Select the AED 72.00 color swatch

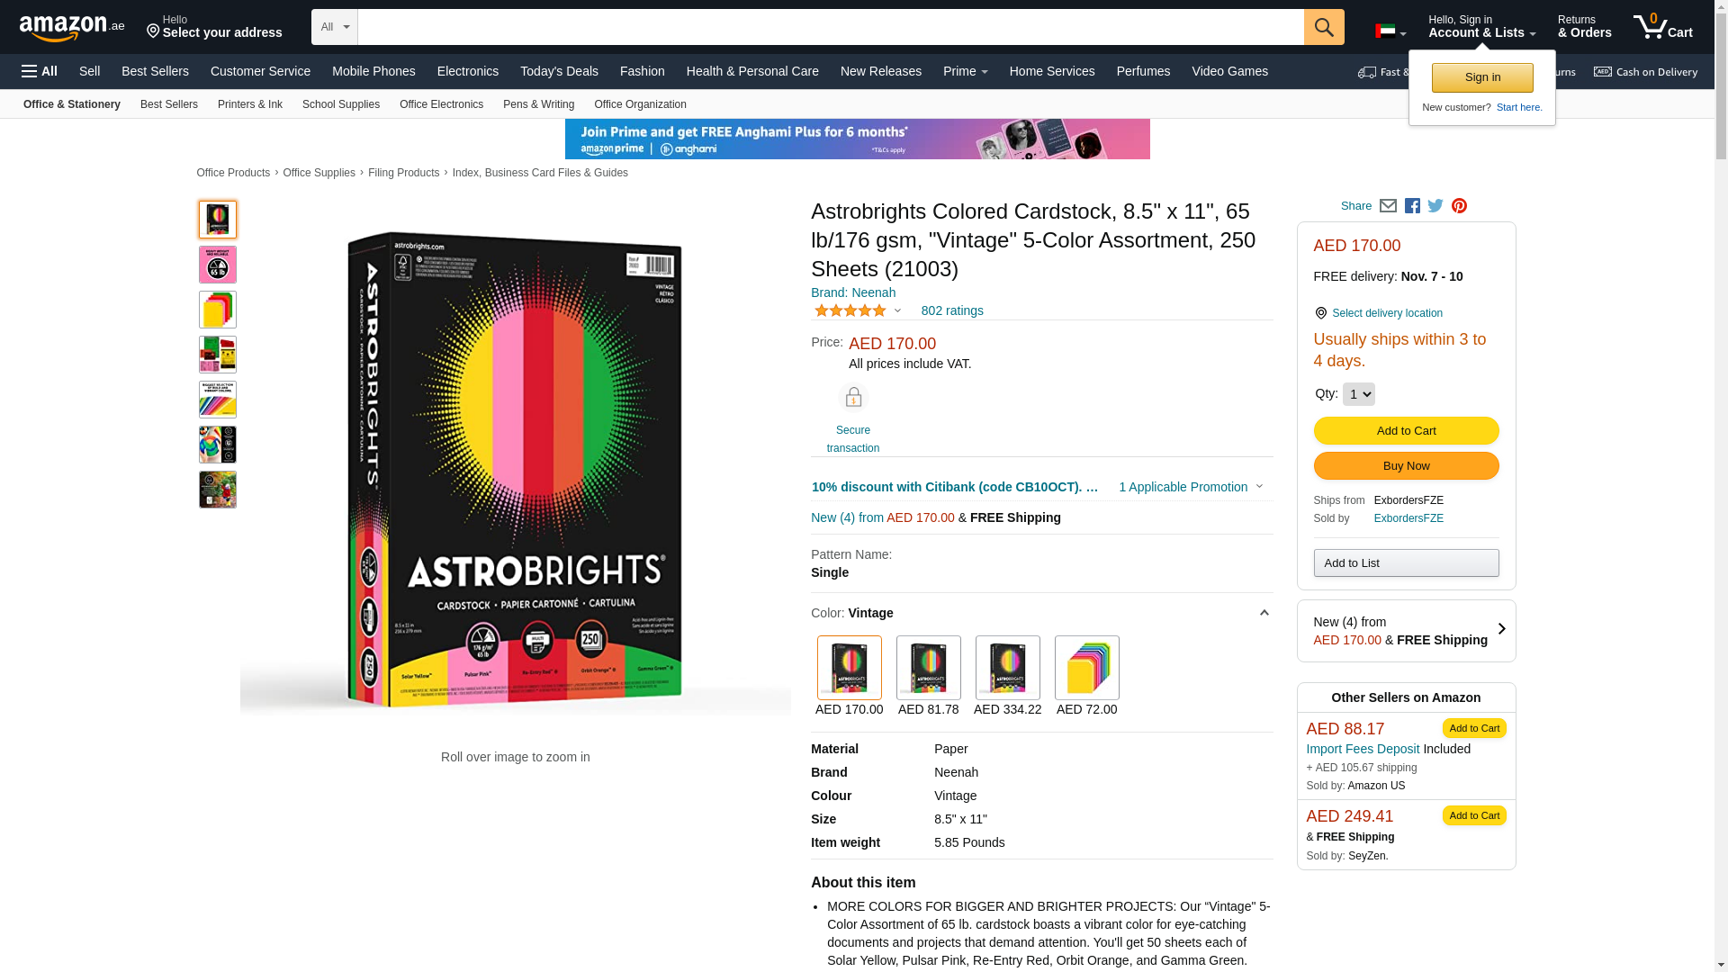pyautogui.click(x=1086, y=676)
